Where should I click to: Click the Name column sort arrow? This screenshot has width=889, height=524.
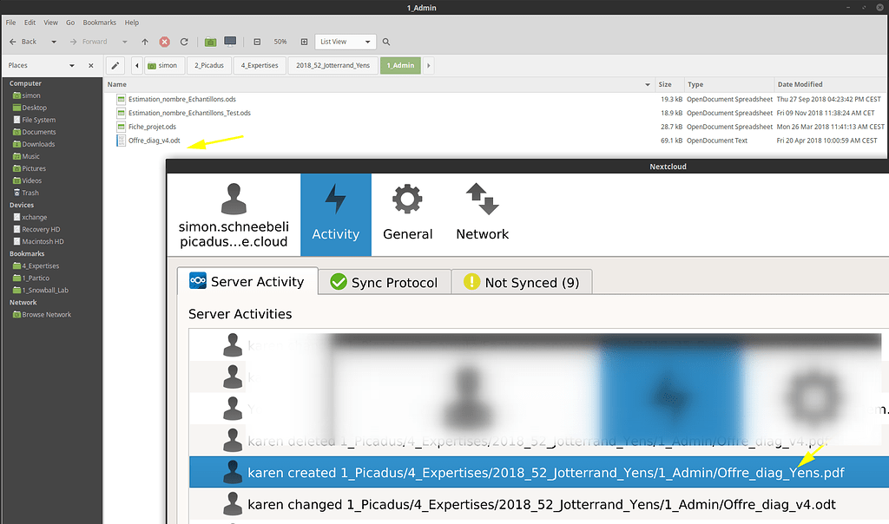648,84
